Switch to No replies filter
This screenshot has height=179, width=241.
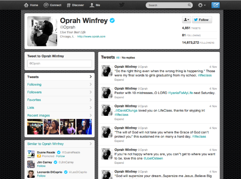[x=128, y=58]
